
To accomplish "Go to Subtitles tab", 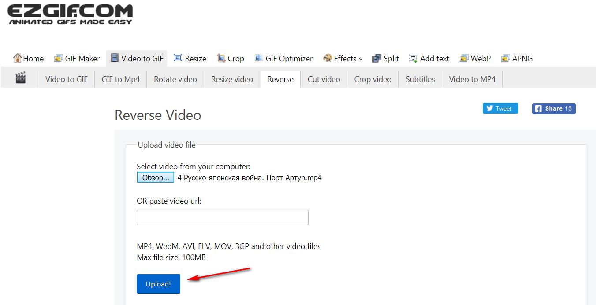I will 420,79.
